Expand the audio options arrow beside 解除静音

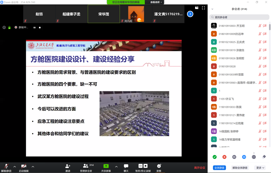click(15, 167)
